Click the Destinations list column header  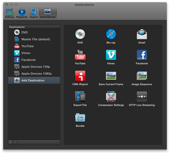click(34, 27)
